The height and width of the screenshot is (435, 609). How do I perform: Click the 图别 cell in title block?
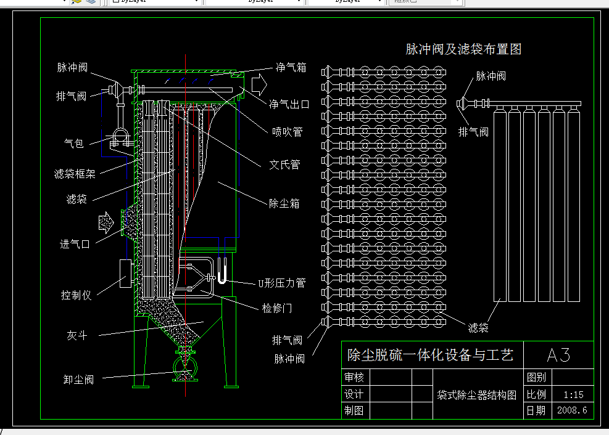(x=536, y=377)
